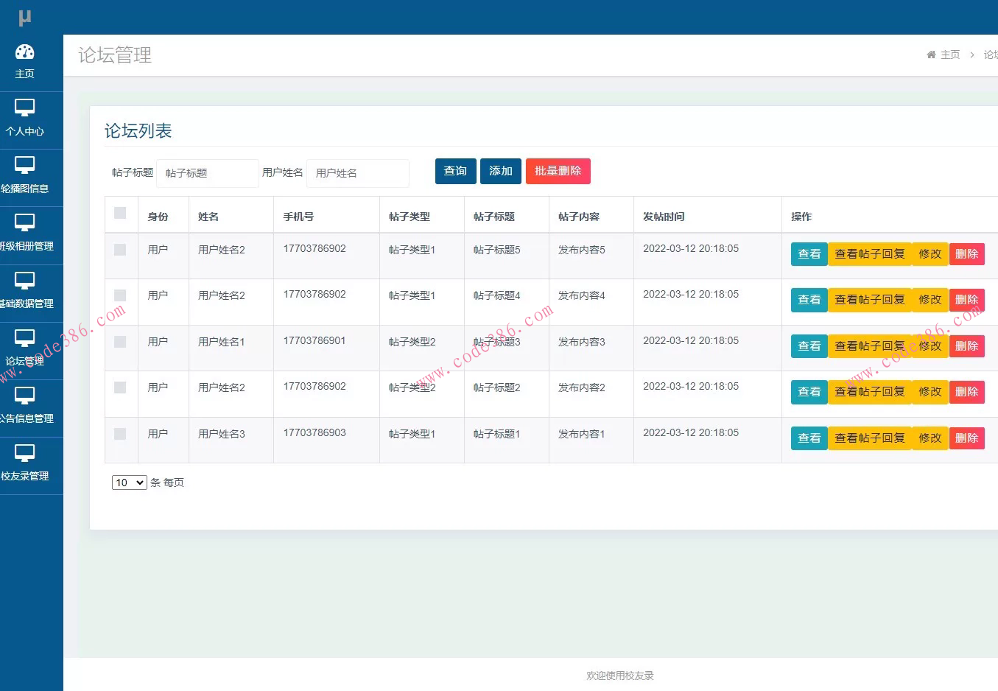This screenshot has width=998, height=691.
Task: Open the 班级相册管理 sidebar icon
Action: (x=25, y=223)
